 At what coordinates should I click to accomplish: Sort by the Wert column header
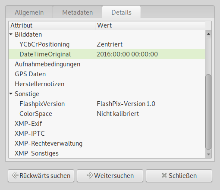click(x=150, y=25)
